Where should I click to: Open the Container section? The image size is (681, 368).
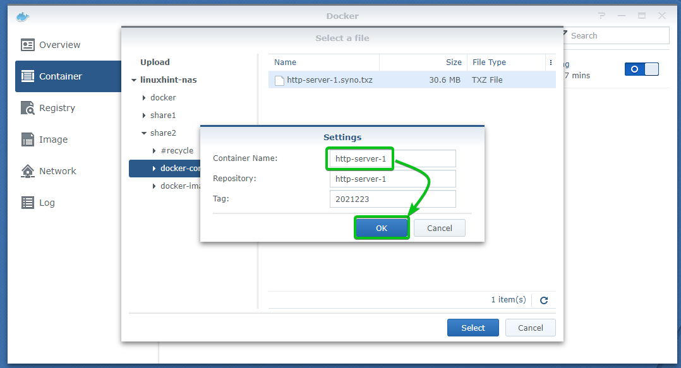click(x=68, y=76)
